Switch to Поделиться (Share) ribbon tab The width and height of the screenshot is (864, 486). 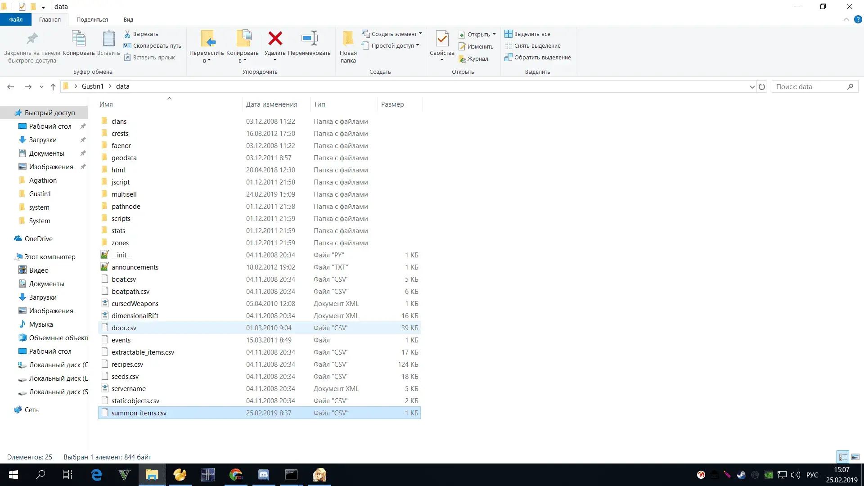(x=92, y=19)
